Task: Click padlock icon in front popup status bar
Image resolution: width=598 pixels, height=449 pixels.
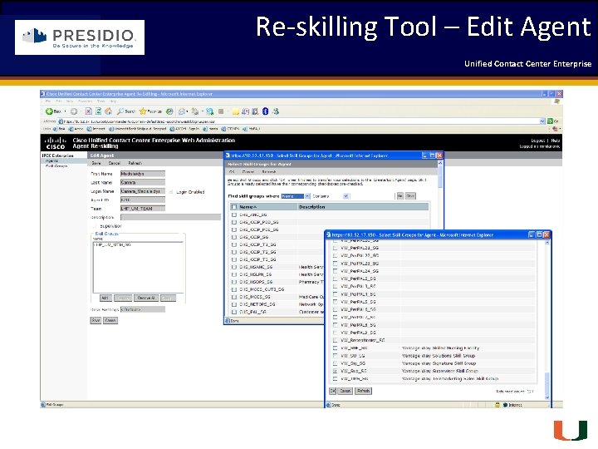Action: click(x=498, y=405)
